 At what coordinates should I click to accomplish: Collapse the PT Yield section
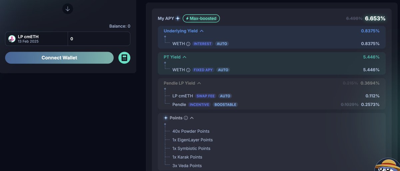coord(185,57)
